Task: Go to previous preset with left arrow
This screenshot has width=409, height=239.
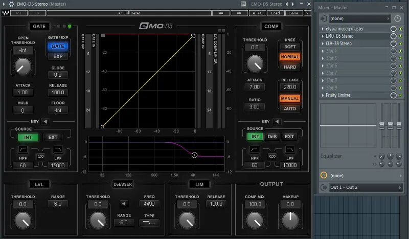Action: pyautogui.click(x=221, y=13)
